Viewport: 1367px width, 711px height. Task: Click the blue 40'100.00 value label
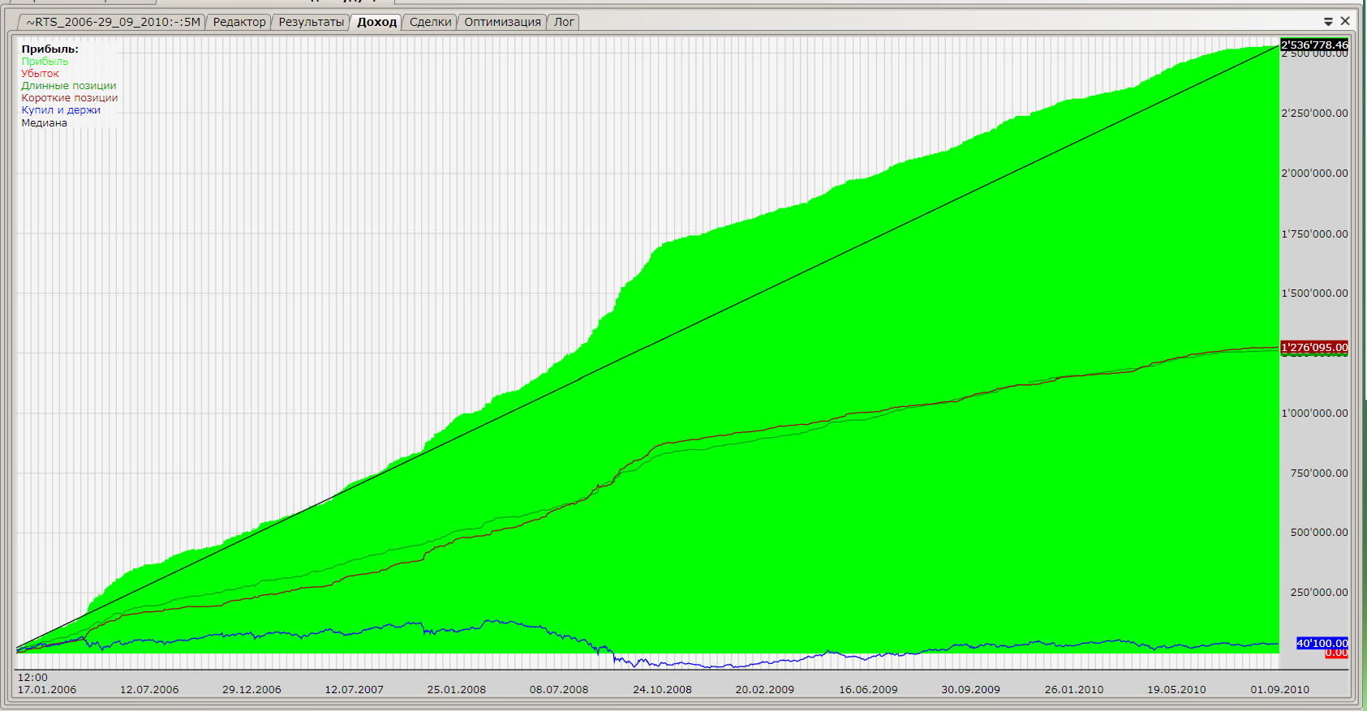coord(1322,643)
